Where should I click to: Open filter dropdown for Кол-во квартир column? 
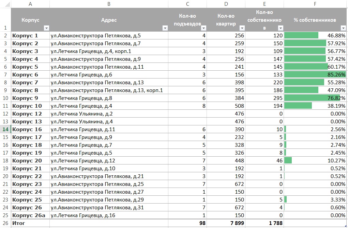point(242,28)
